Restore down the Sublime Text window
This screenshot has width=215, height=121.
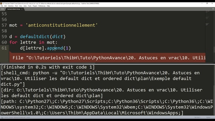(x=207, y=3)
